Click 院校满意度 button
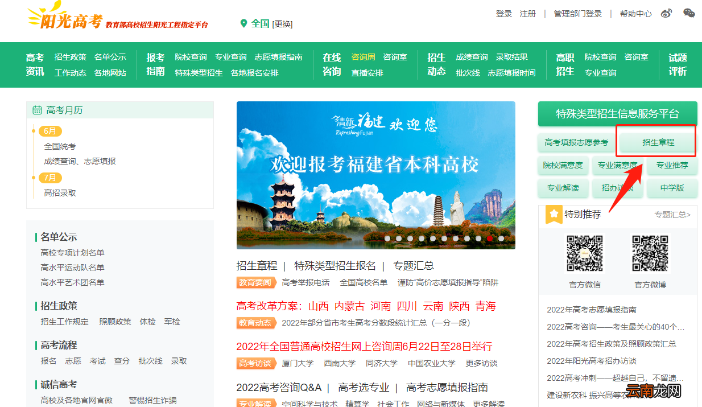 click(563, 165)
